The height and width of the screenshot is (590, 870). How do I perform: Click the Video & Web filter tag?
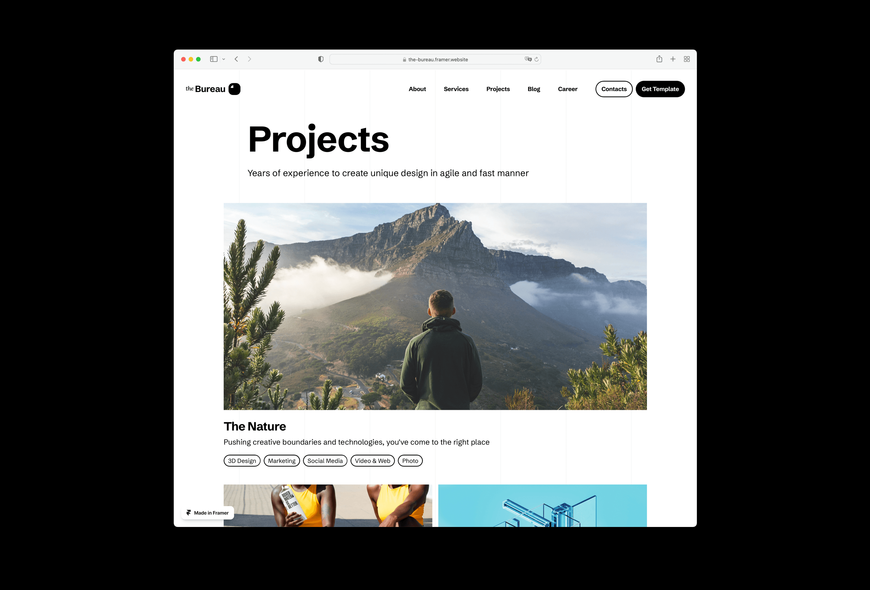pos(372,460)
